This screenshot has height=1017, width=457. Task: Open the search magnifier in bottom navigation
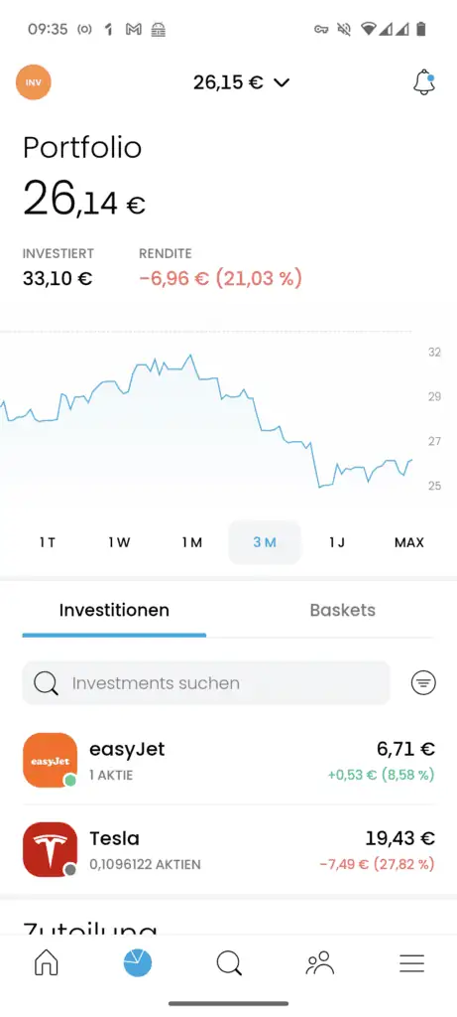228,963
